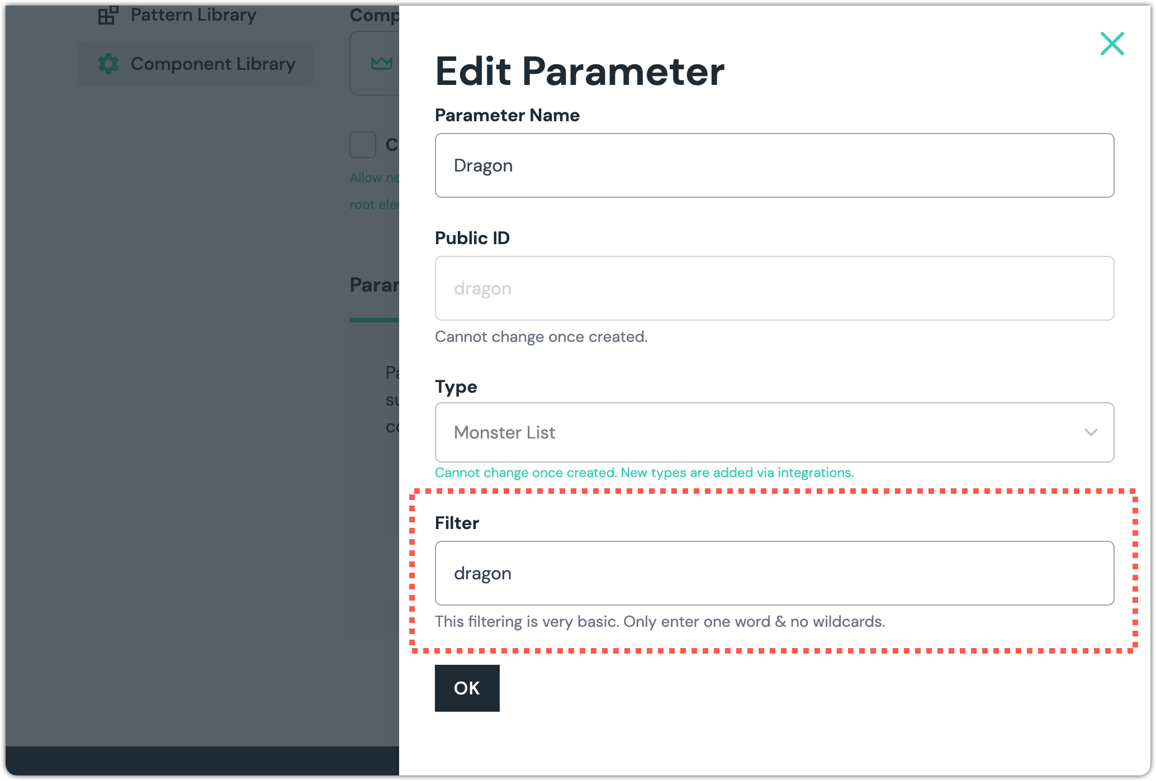The height and width of the screenshot is (781, 1156).
Task: Click the chevron arrow in Type field
Action: (x=1091, y=432)
